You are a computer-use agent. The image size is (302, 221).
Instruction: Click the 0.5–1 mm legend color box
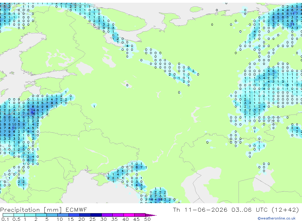(19, 215)
